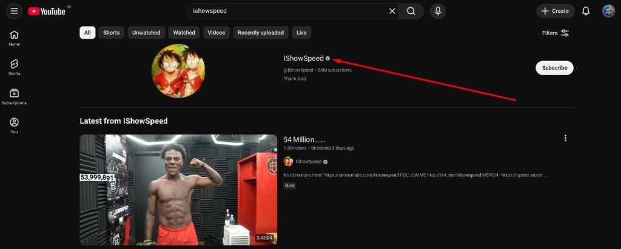Subscribe to IShowSpeed
The image size is (621, 249).
tap(554, 68)
